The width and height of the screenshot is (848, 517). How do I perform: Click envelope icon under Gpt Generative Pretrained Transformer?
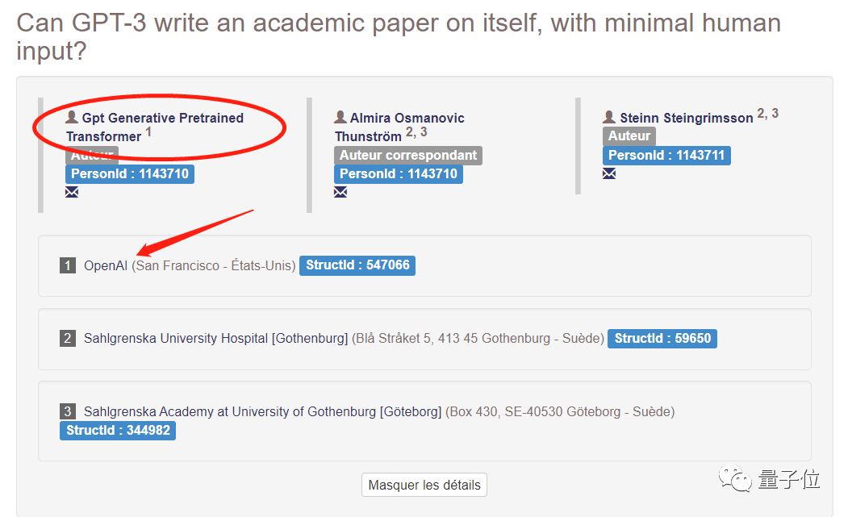[x=72, y=192]
